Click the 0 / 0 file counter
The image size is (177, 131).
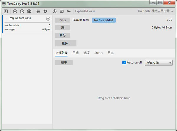170,20
